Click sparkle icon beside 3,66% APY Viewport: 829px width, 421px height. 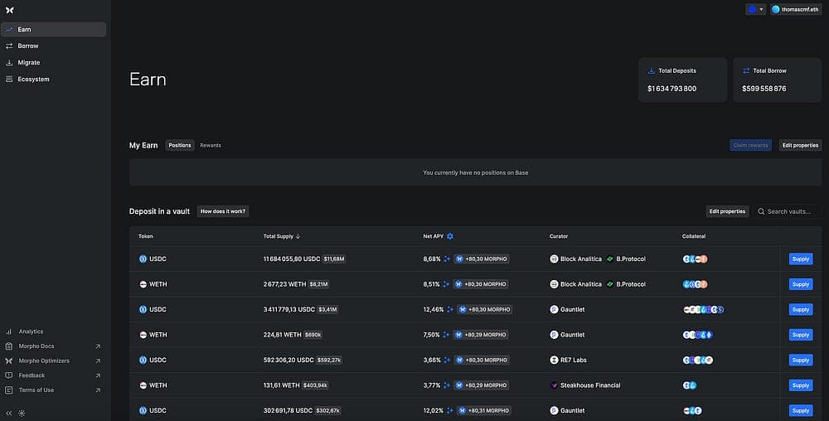pos(448,361)
